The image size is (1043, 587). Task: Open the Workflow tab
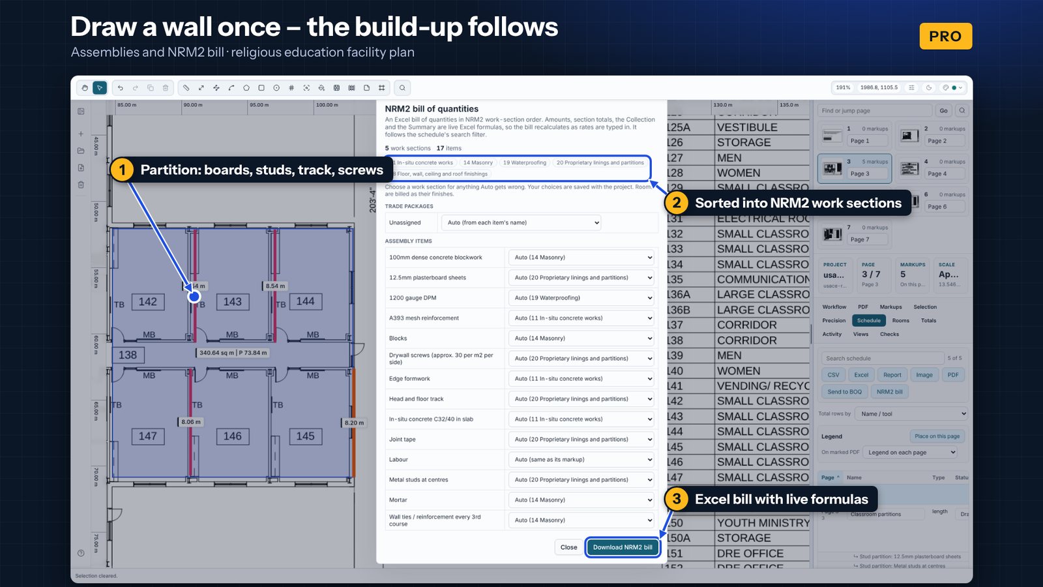834,307
